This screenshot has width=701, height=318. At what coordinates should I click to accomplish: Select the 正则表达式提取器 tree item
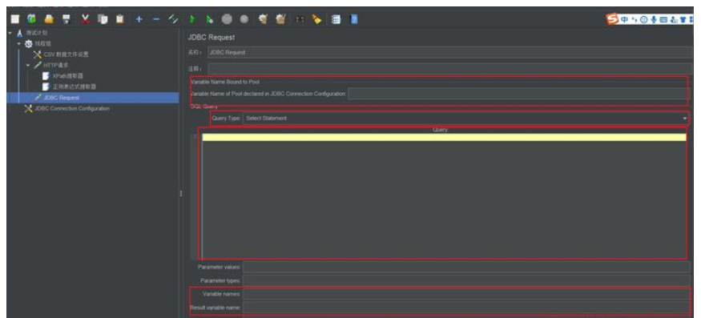(x=75, y=87)
